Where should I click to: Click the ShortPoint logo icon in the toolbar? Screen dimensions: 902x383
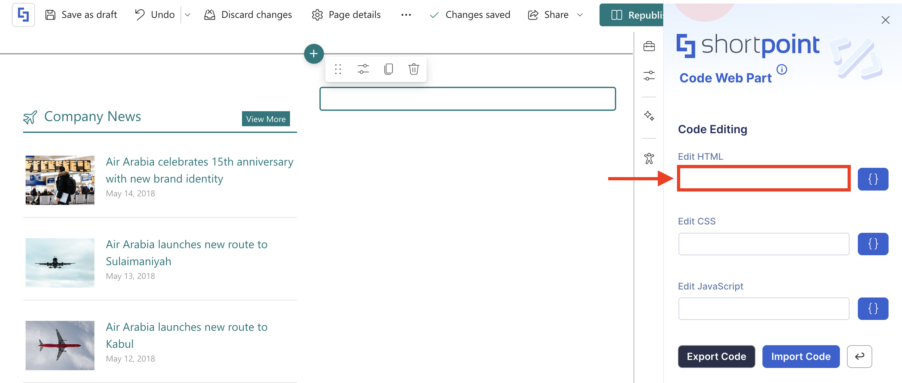23,15
